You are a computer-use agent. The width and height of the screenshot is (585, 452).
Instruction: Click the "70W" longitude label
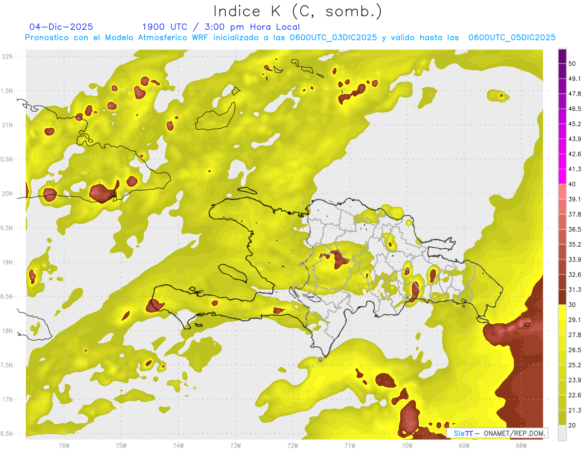click(407, 445)
